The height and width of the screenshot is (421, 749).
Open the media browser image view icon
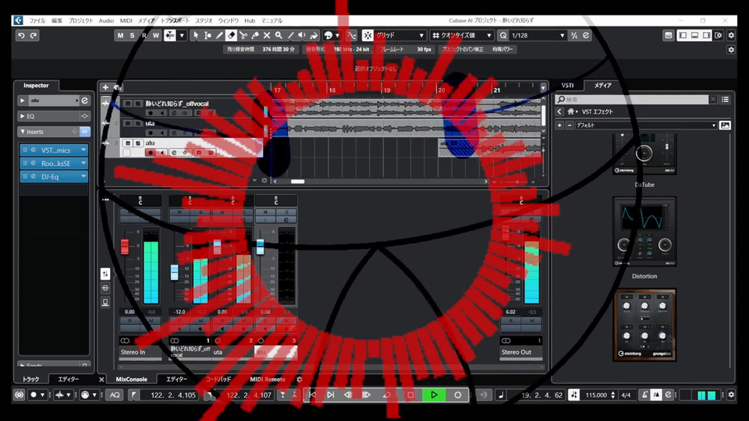(x=725, y=125)
